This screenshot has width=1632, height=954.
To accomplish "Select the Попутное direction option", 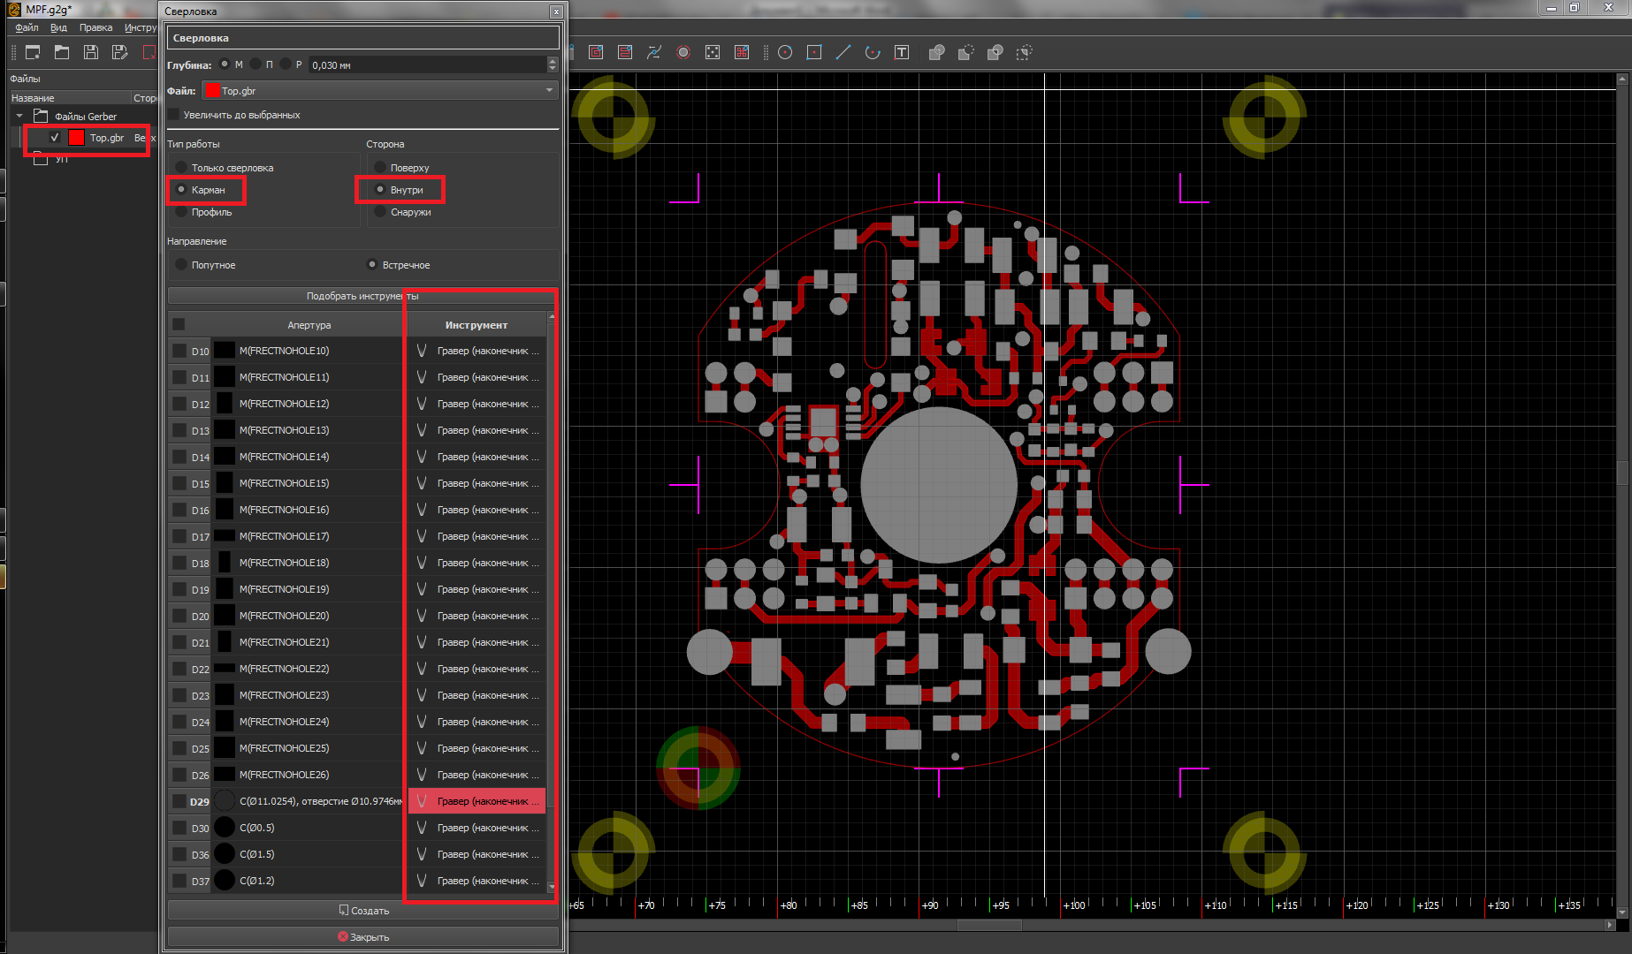I will coord(181,265).
